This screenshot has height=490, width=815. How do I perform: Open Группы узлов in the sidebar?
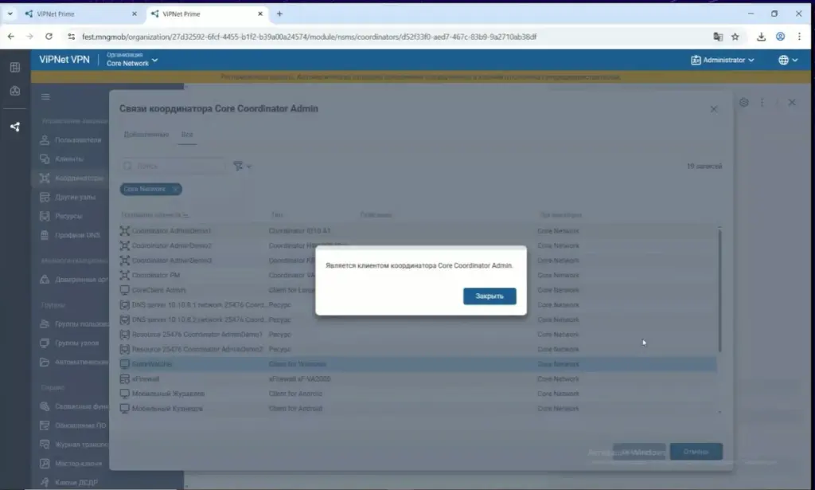tap(69, 343)
